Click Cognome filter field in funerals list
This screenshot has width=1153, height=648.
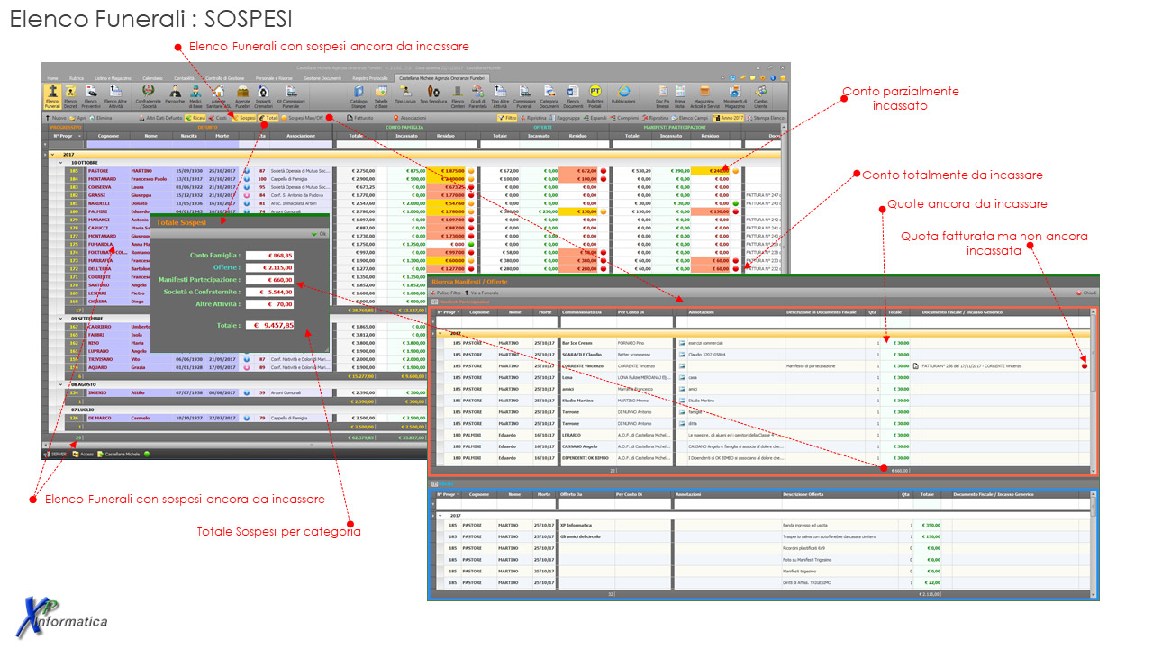point(108,144)
